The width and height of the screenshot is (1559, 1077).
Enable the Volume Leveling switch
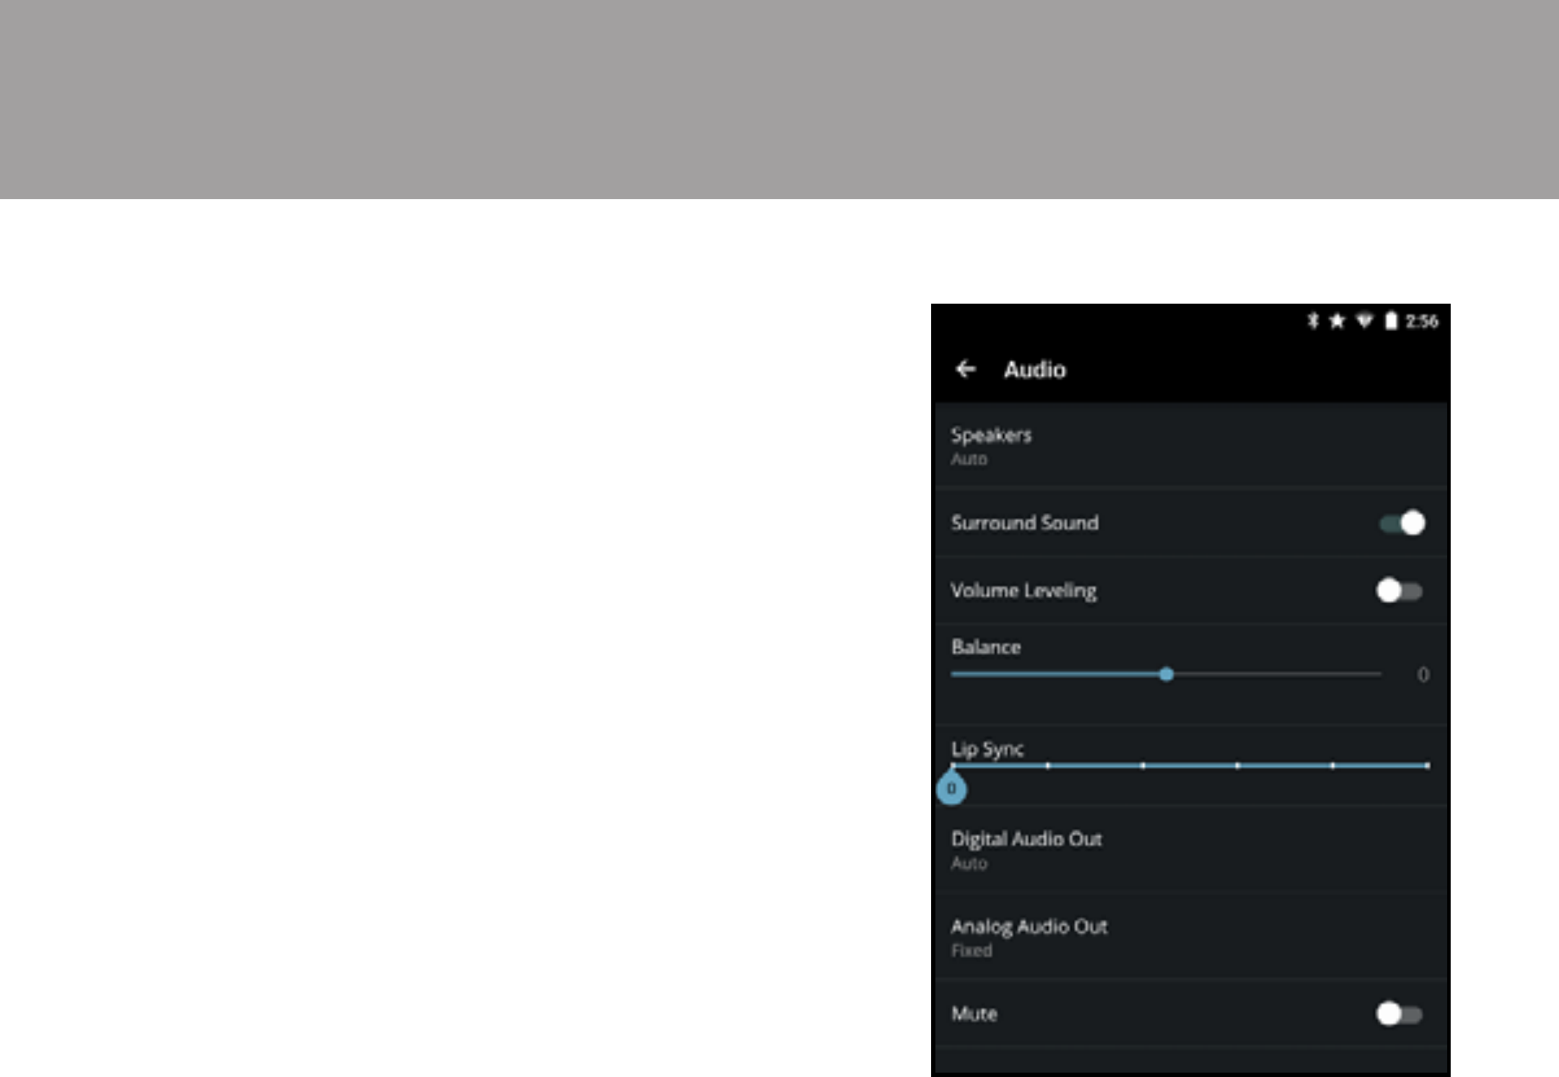tap(1399, 591)
